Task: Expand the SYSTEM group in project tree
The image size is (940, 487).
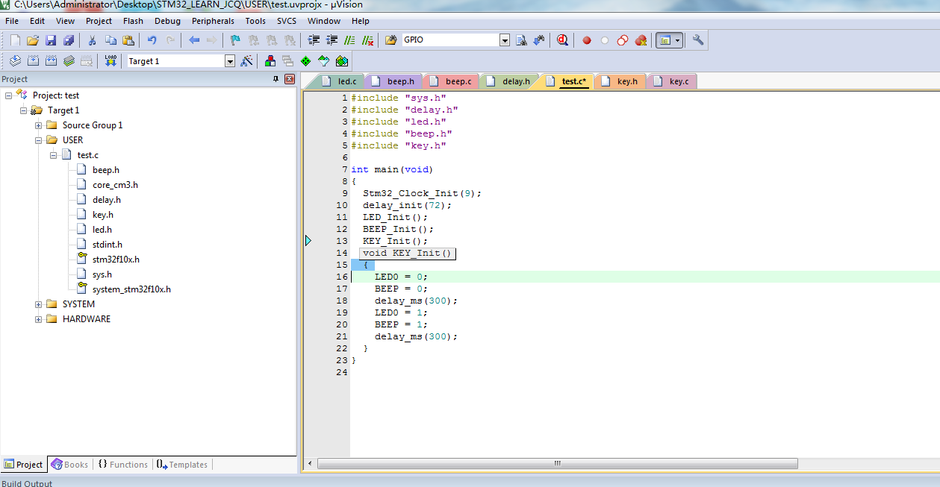Action: 38,304
